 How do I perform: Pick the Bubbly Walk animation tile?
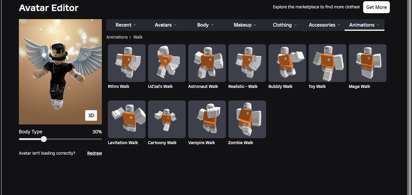pos(287,63)
